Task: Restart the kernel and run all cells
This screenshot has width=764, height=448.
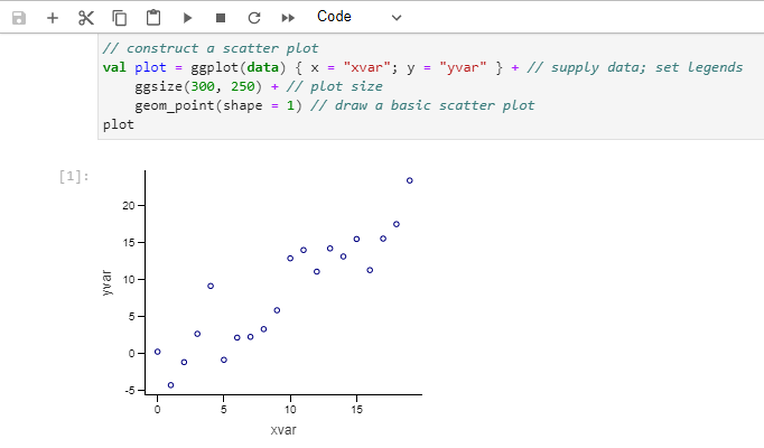Action: (x=288, y=18)
